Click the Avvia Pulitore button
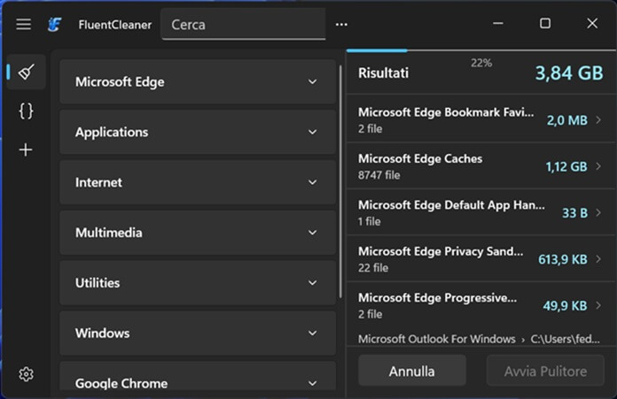The height and width of the screenshot is (399, 617). (545, 371)
